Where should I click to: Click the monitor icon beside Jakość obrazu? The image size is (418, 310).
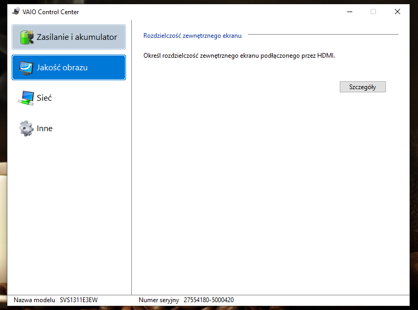tap(26, 68)
